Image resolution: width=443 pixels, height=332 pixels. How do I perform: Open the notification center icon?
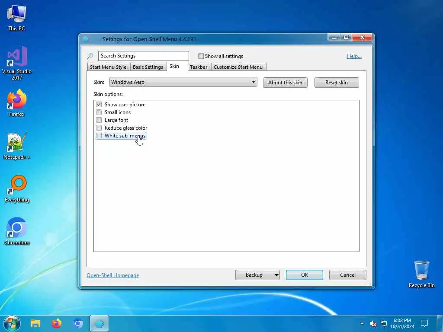424,323
